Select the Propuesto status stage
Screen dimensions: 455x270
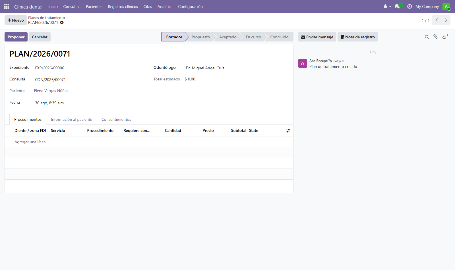pyautogui.click(x=201, y=37)
